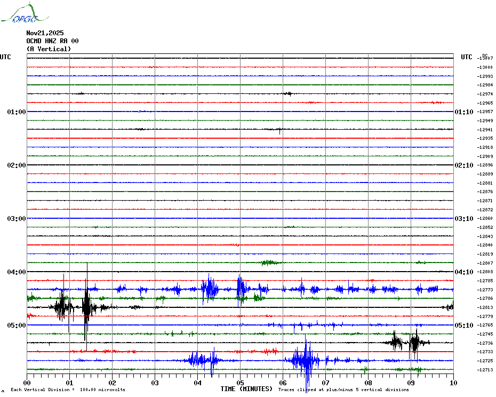Select the 05:00 time label on left axis
The height and width of the screenshot is (397, 496).
click(x=16, y=325)
